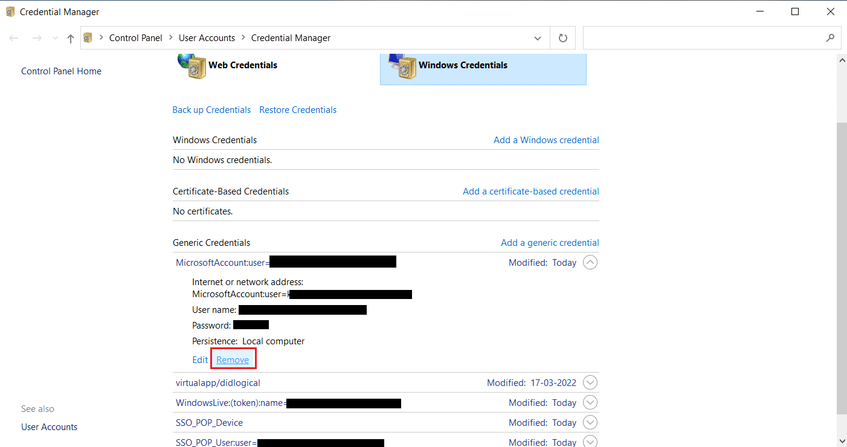This screenshot has width=847, height=447.
Task: Collapse the MicrosoftAccount credential entry
Action: click(590, 263)
